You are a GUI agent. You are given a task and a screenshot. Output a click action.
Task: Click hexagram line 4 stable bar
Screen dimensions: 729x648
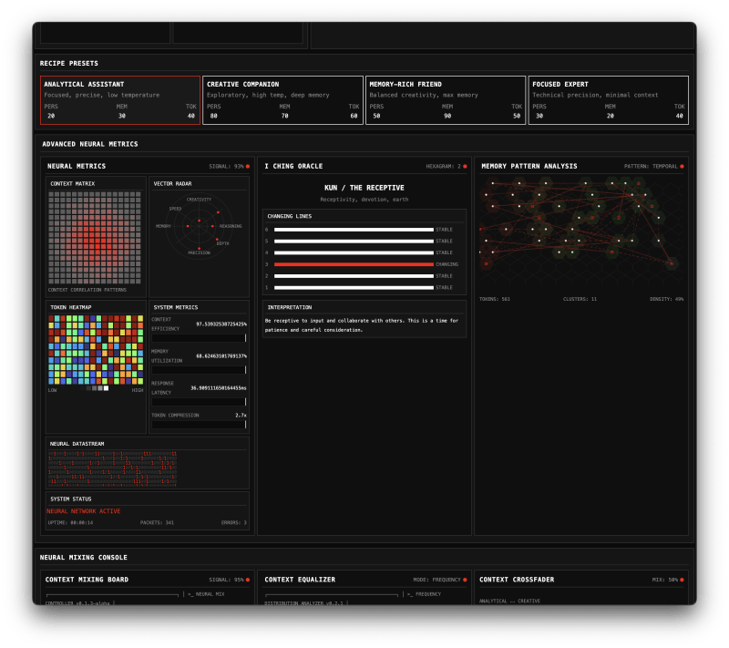[x=354, y=252]
